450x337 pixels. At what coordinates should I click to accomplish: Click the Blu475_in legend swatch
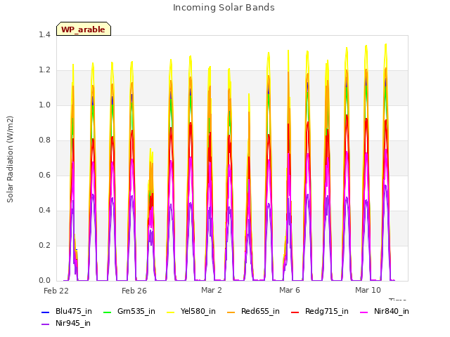click(46, 312)
